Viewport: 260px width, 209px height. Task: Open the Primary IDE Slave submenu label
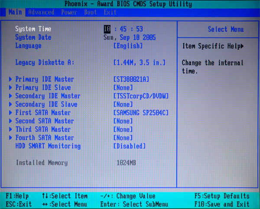[43, 88]
